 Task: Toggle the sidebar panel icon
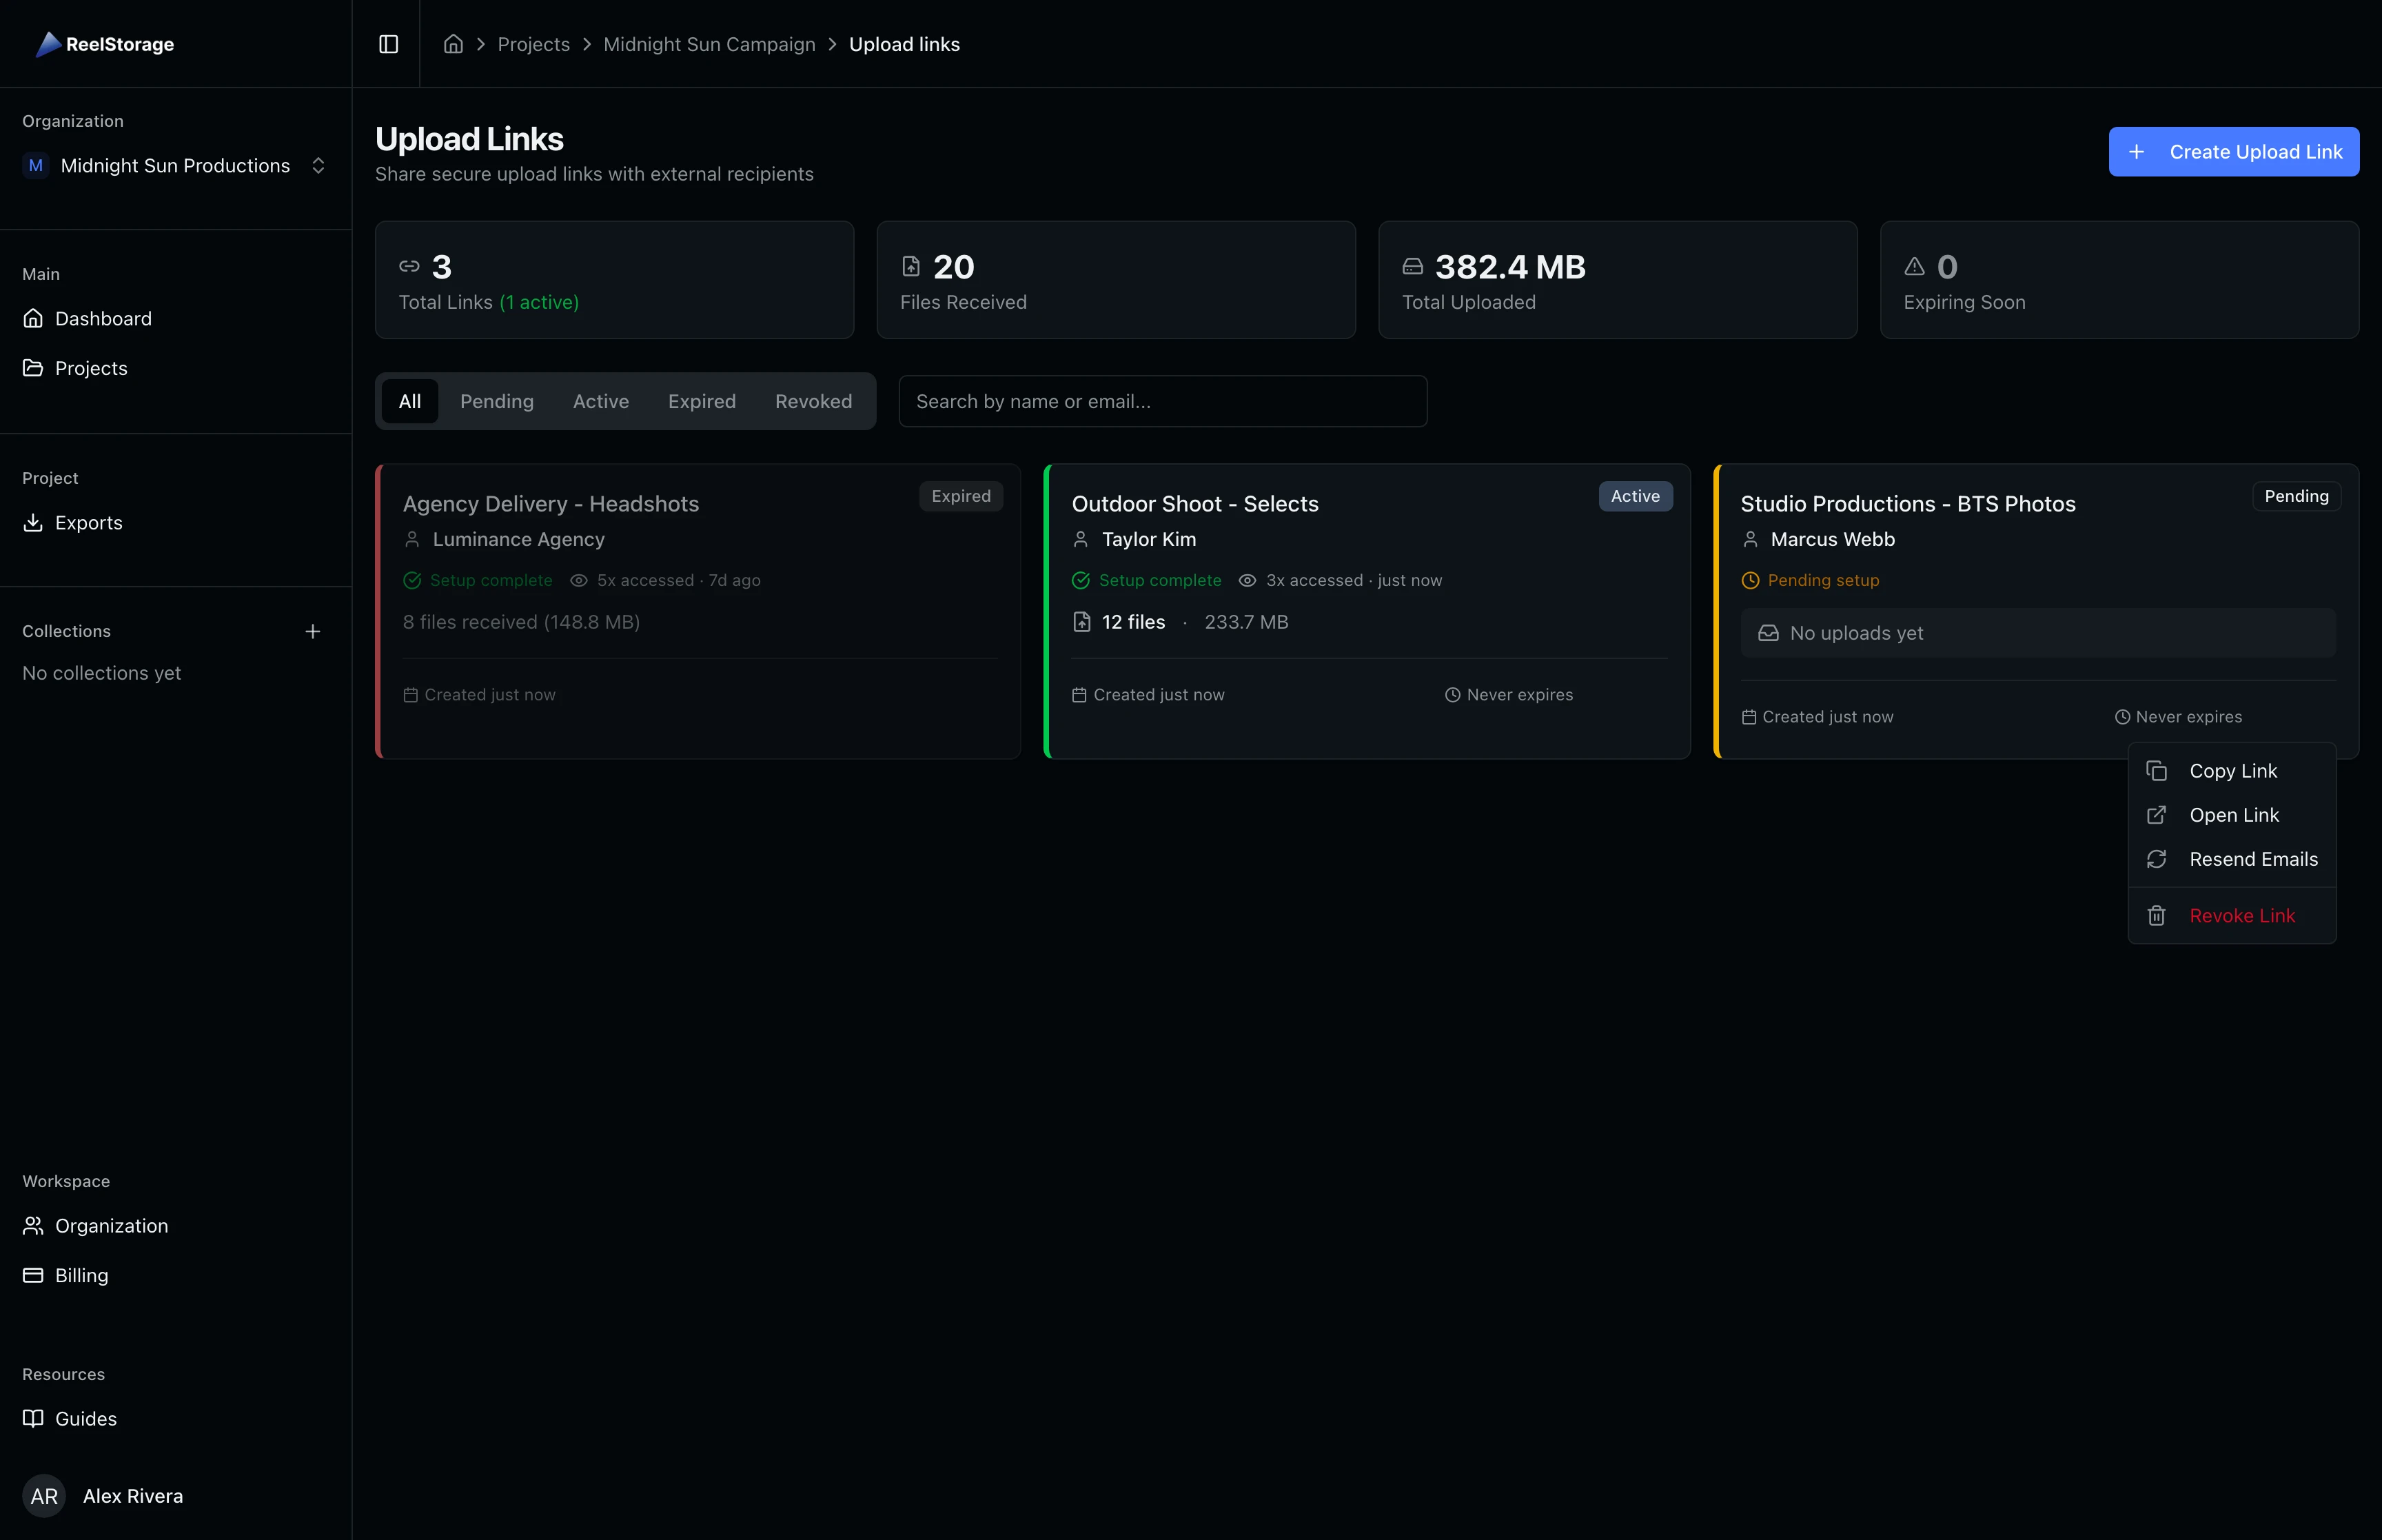(388, 44)
